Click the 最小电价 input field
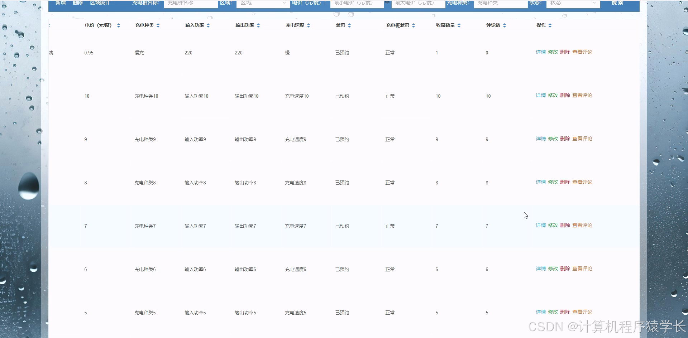Viewport: 688px width, 338px height. point(357,3)
